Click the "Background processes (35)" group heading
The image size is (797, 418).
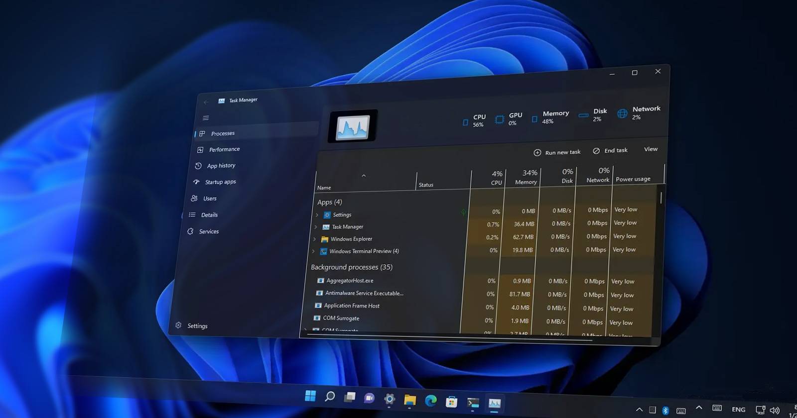point(352,267)
